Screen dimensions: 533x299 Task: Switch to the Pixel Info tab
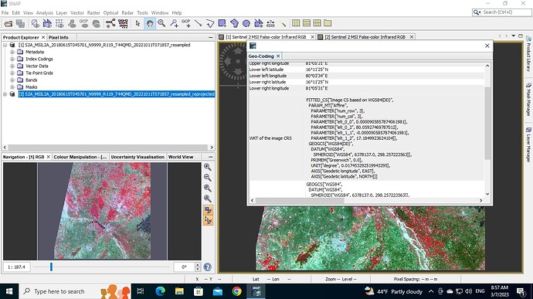(x=59, y=37)
